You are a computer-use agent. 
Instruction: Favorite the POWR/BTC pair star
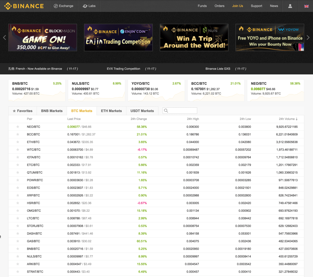(x=18, y=180)
